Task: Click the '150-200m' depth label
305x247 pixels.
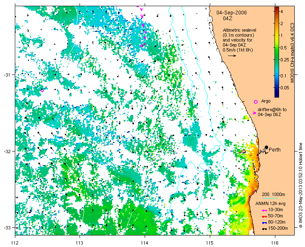Action: point(278,228)
